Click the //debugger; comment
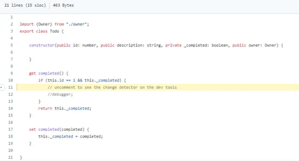Viewport: 299px width, 161px height. [60, 95]
